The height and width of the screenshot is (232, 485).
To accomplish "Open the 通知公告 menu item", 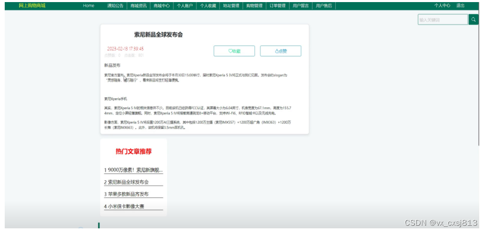I will [x=115, y=6].
